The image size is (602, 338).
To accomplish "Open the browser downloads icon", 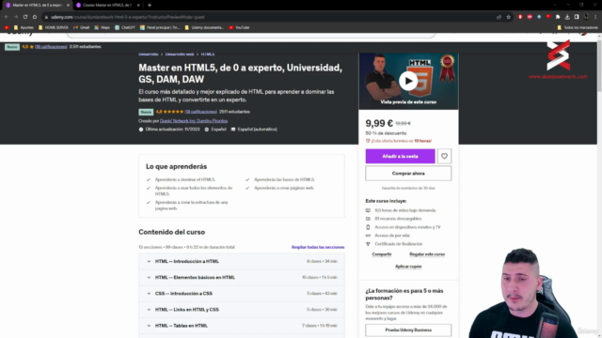I will click(567, 17).
